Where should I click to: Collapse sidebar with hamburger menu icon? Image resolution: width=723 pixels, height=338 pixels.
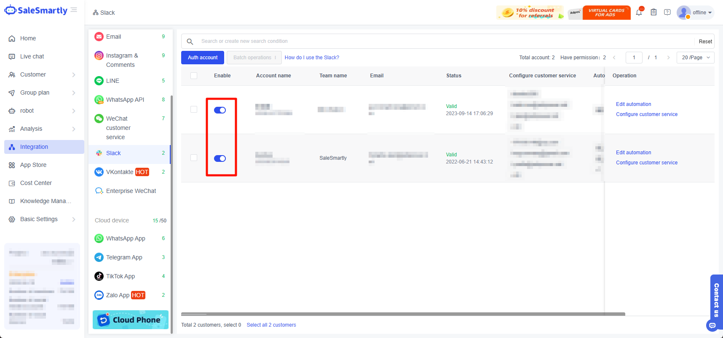click(x=74, y=10)
